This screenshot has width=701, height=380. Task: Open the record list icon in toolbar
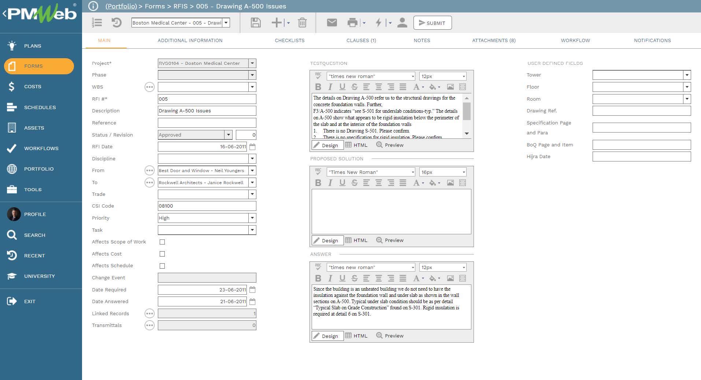coord(97,23)
